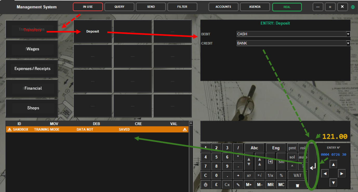Click digit 5 on the keypad
Screen dimensions: 358x192
(216, 157)
